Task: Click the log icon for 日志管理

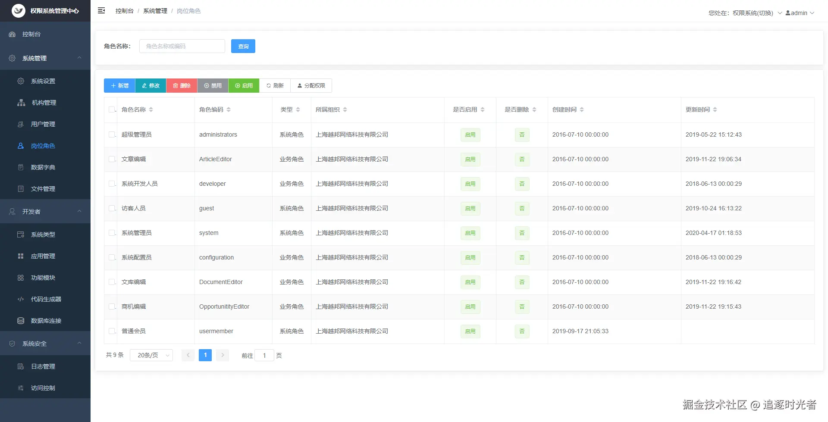Action: point(21,366)
